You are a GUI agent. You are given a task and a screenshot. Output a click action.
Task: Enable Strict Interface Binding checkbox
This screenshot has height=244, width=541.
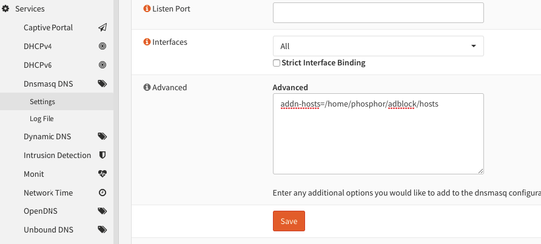[x=277, y=63]
